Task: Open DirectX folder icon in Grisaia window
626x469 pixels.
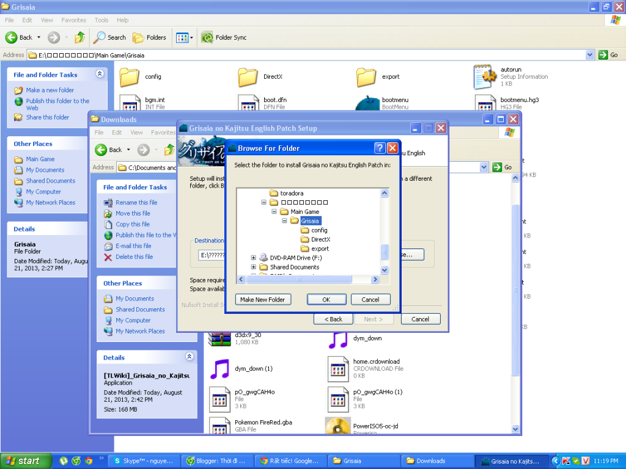Action: point(248,77)
